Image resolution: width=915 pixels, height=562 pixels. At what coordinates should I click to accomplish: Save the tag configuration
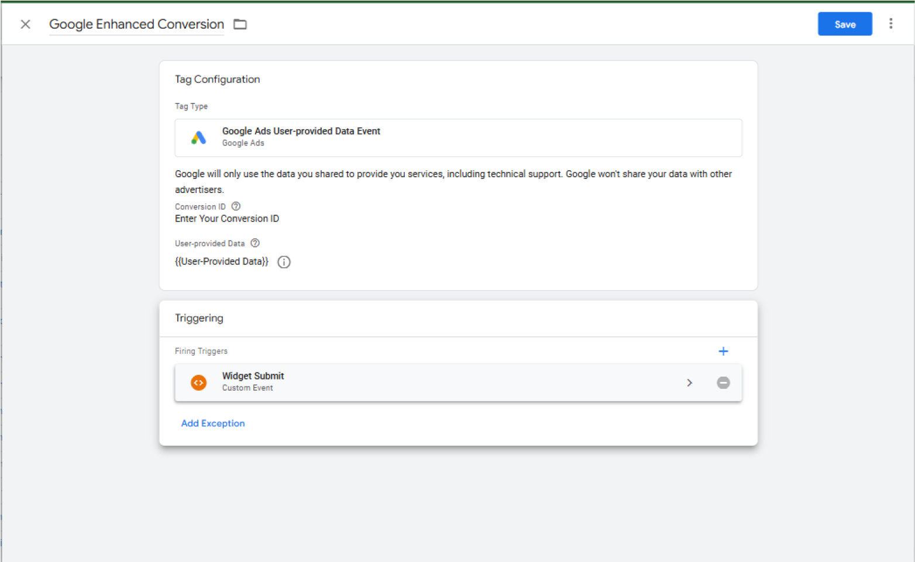click(x=844, y=24)
